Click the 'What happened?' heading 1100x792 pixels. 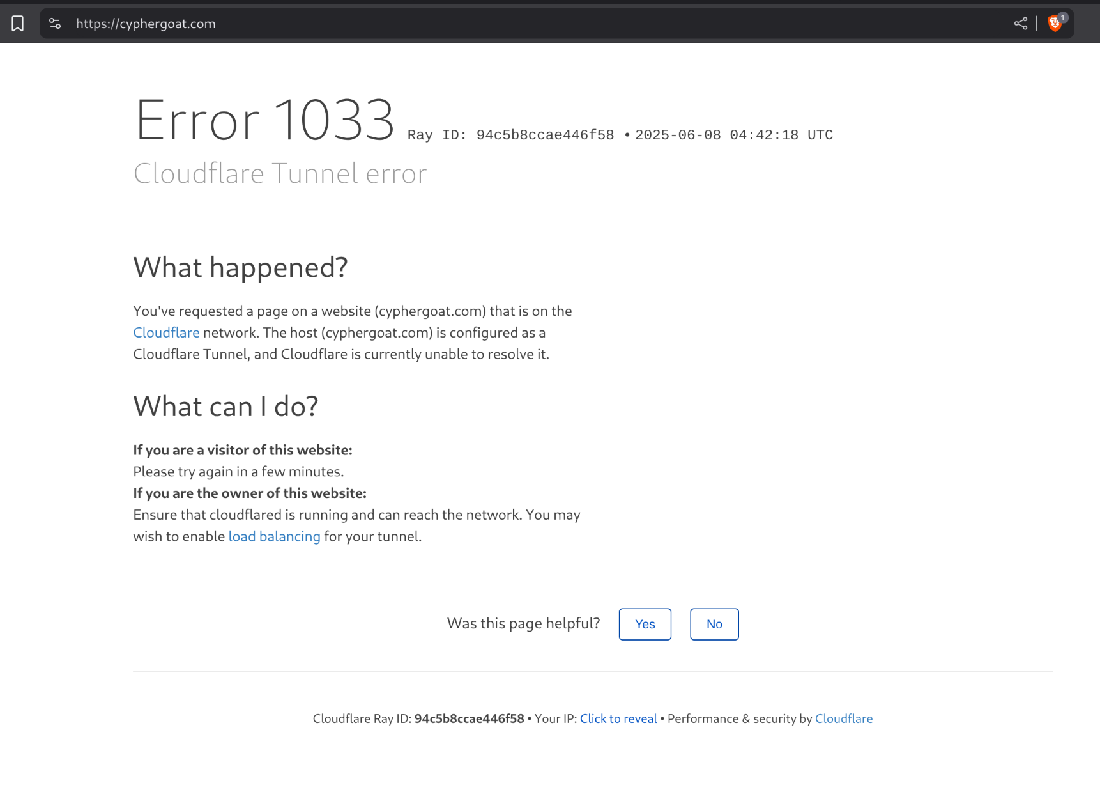[240, 267]
